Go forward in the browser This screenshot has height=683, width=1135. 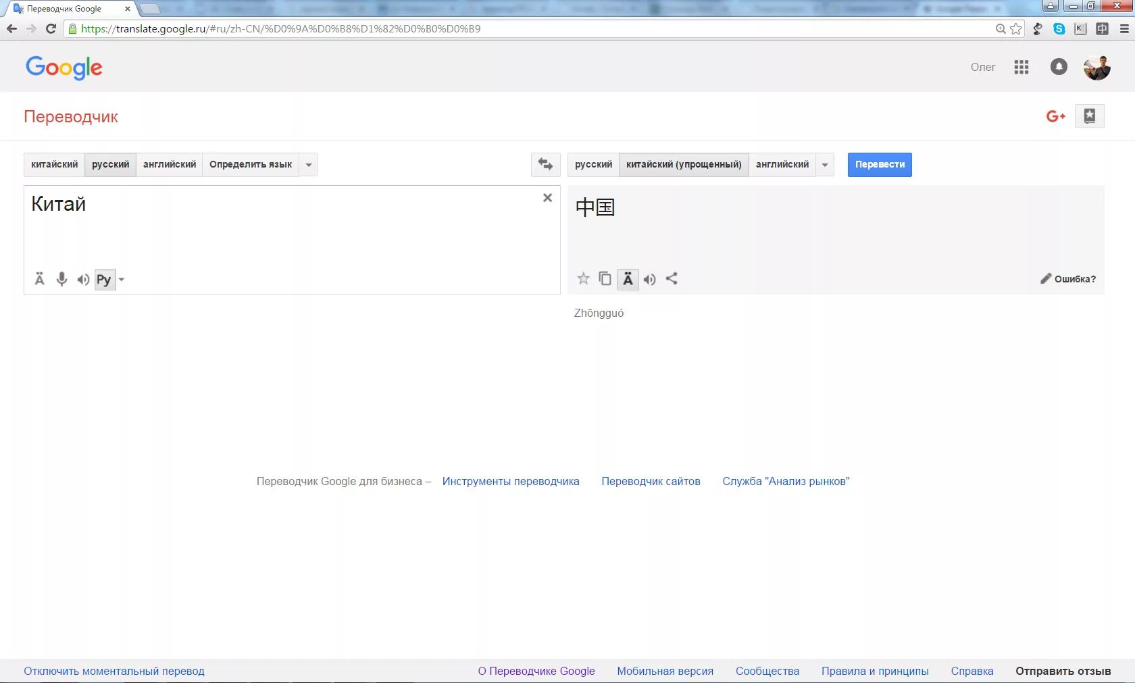[31, 28]
